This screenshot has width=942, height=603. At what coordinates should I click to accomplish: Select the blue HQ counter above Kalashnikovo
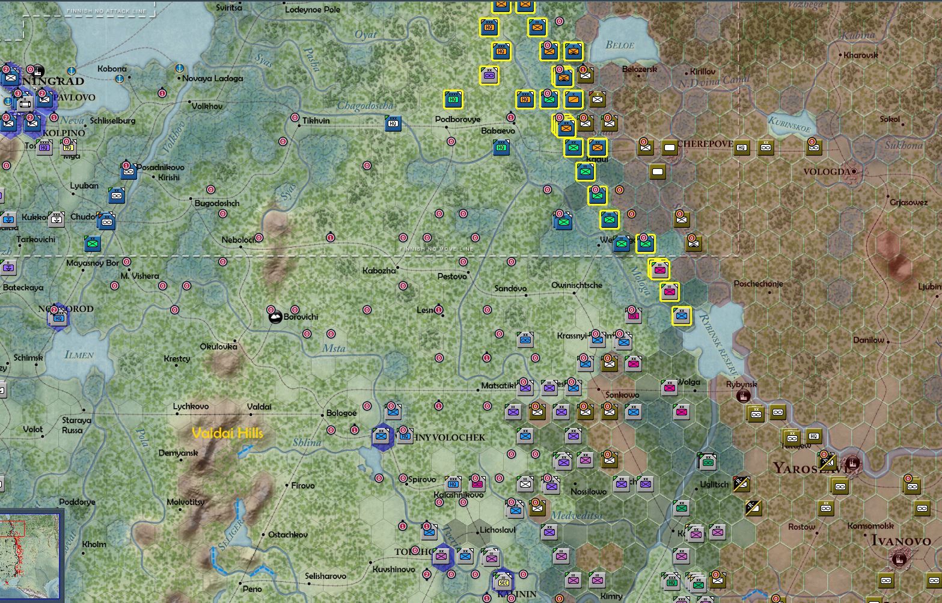pyautogui.click(x=453, y=484)
